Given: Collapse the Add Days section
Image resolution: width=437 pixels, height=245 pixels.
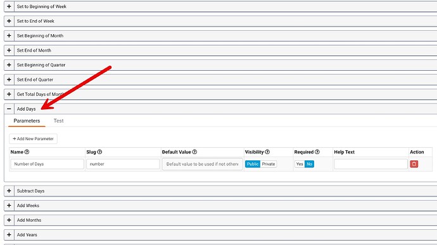Looking at the screenshot, I should click(9, 109).
